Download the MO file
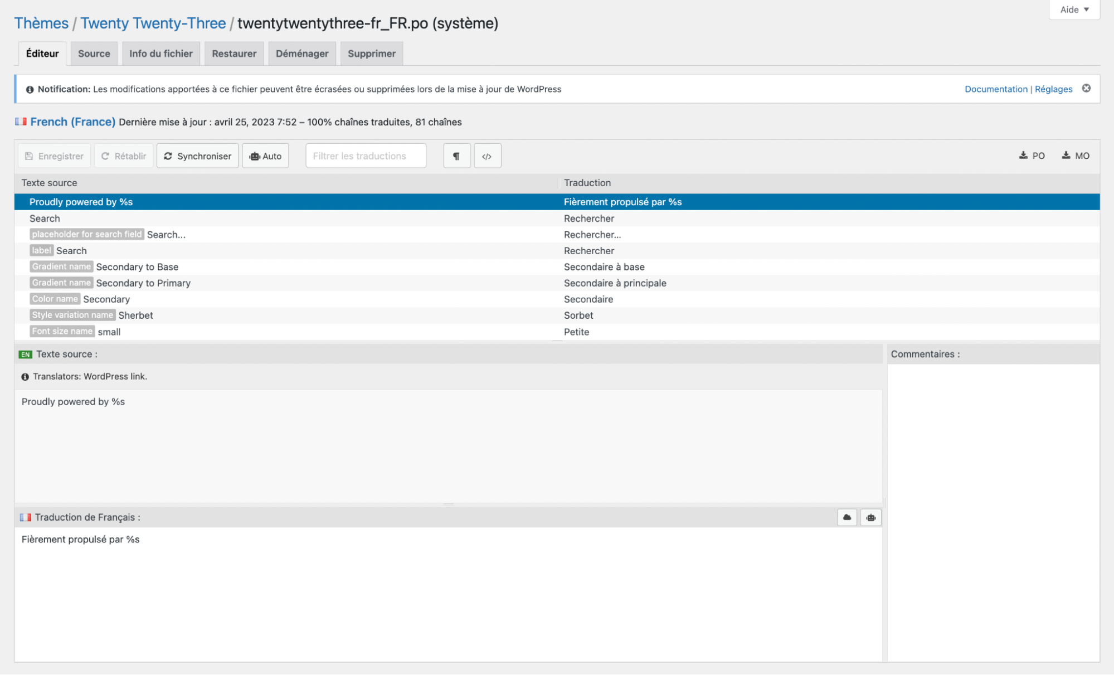1114x675 pixels. coord(1076,156)
